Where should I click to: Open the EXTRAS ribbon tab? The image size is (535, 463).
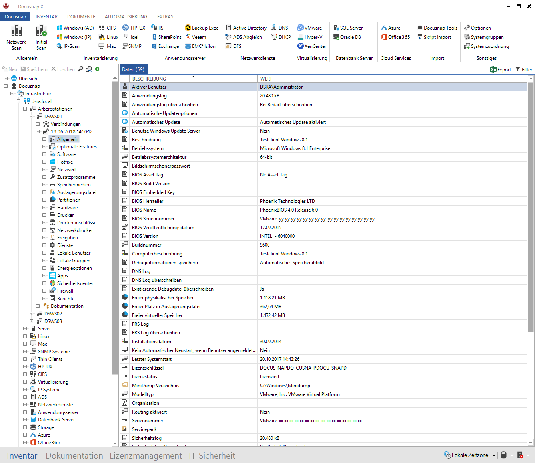165,16
